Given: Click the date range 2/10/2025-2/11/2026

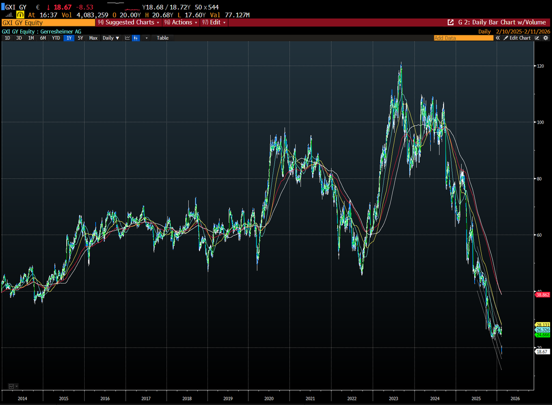Looking at the screenshot, I should click(523, 31).
